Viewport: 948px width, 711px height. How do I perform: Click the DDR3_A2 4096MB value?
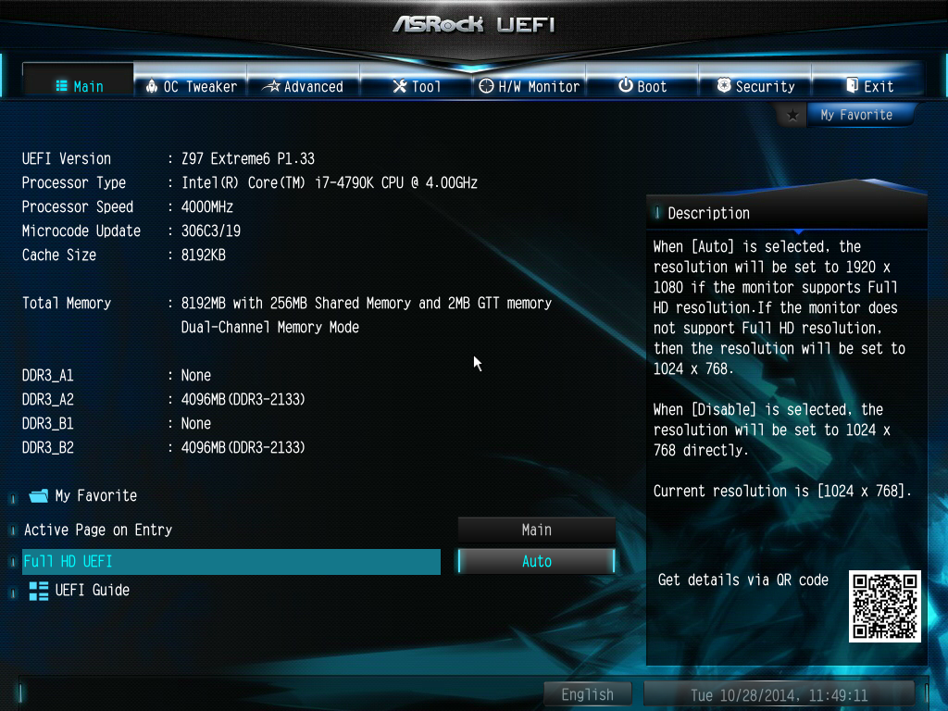click(243, 400)
